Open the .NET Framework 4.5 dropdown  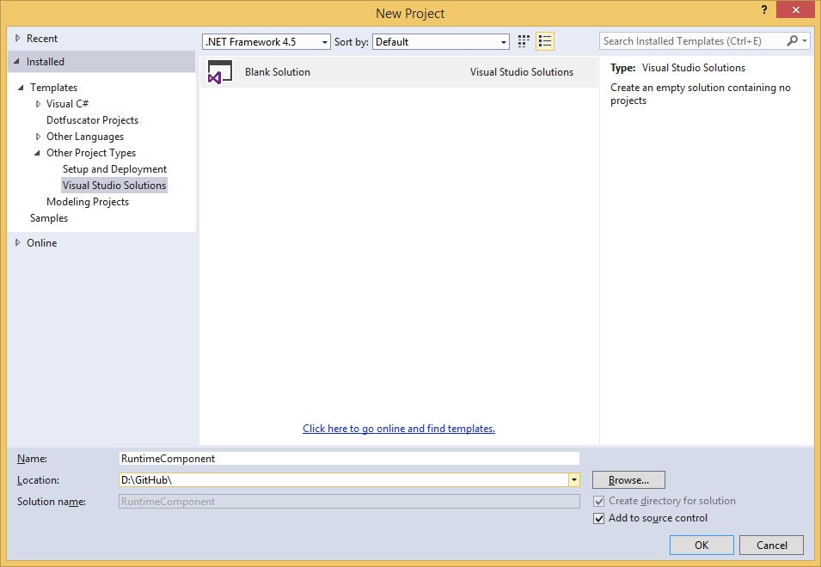coord(266,42)
